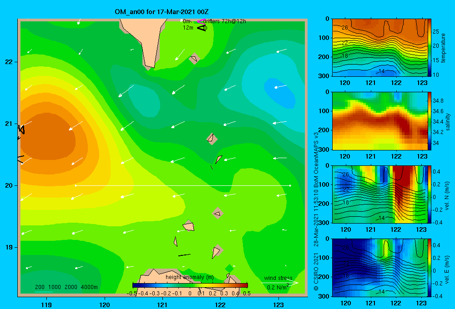Image resolution: width=455 pixels, height=309 pixels.
Task: Click the '34.8' salinity scale value
Action: coord(438,101)
